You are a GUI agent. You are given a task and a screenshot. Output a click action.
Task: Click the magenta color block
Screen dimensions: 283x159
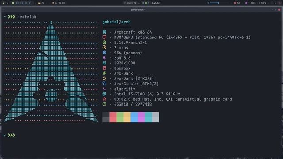click(x=141, y=117)
